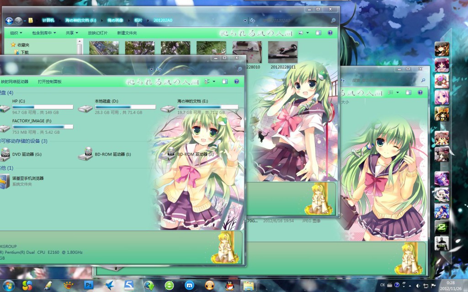Click the search magnifier in the right window

pos(423,80)
